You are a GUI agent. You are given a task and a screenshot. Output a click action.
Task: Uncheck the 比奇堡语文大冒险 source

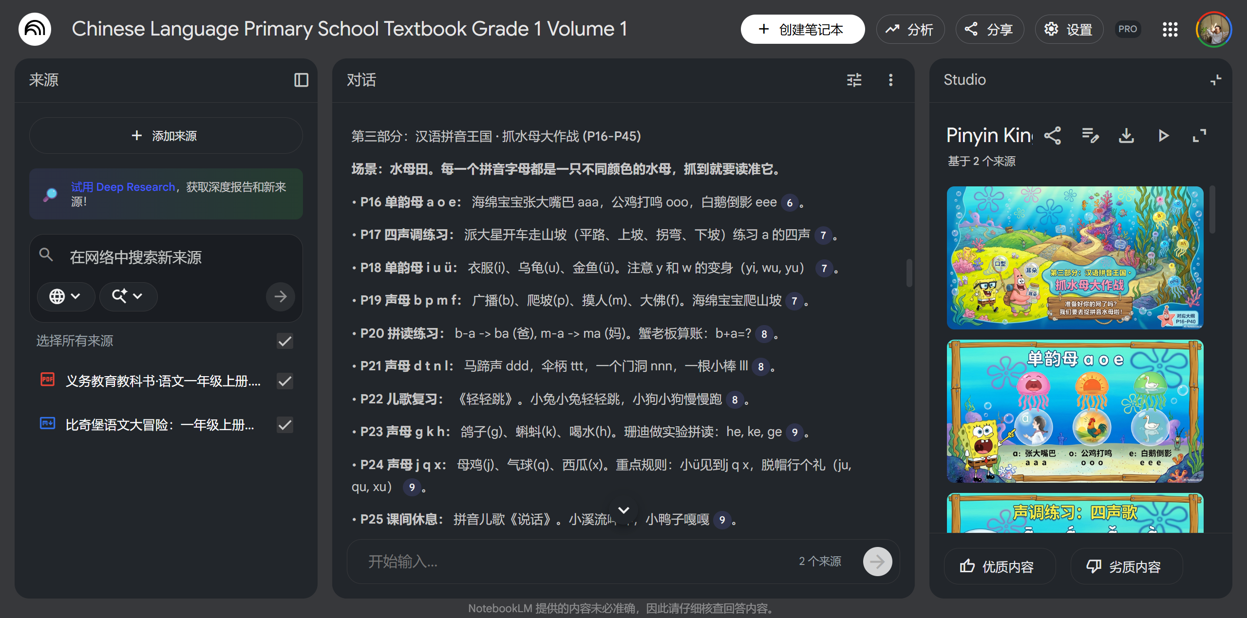coord(284,424)
